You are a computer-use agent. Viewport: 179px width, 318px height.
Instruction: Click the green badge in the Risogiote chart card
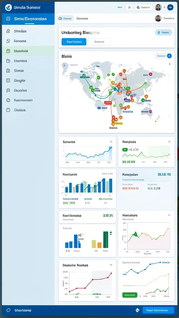click(125, 150)
